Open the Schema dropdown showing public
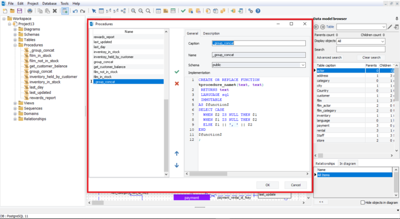 point(258,65)
